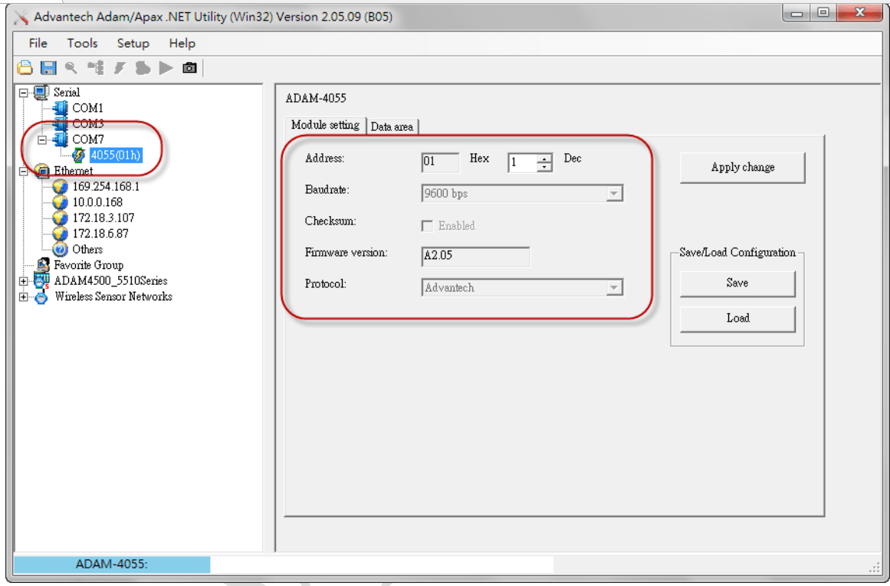Click the ADAM4500_5510Series icon
The height and width of the screenshot is (586, 890).
(41, 281)
